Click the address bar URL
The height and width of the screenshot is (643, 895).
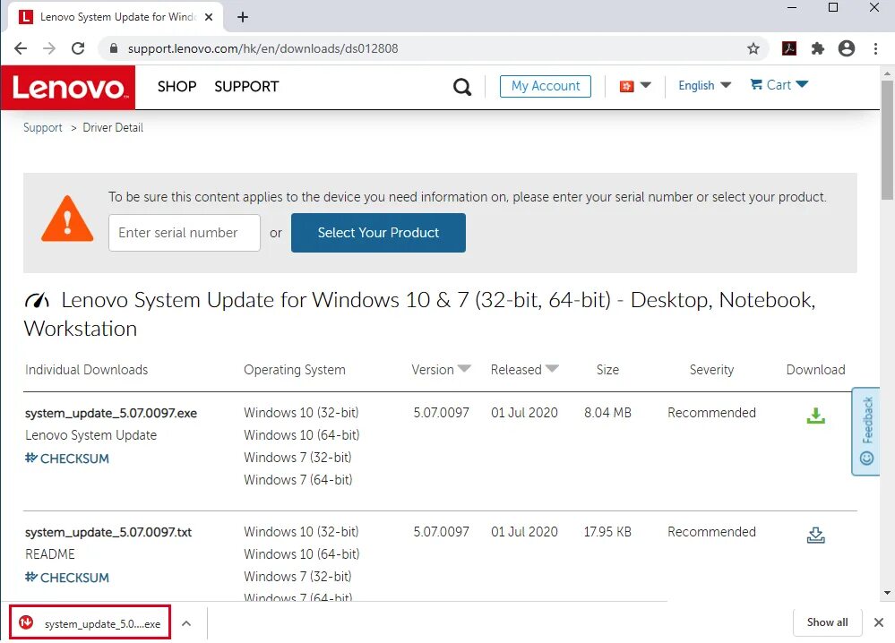point(262,48)
